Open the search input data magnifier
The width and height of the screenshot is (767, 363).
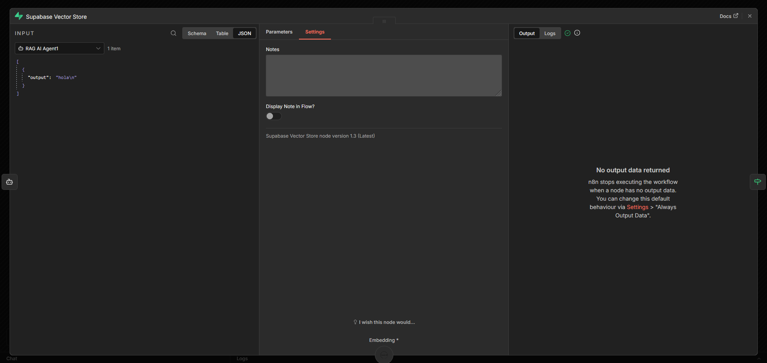(173, 33)
